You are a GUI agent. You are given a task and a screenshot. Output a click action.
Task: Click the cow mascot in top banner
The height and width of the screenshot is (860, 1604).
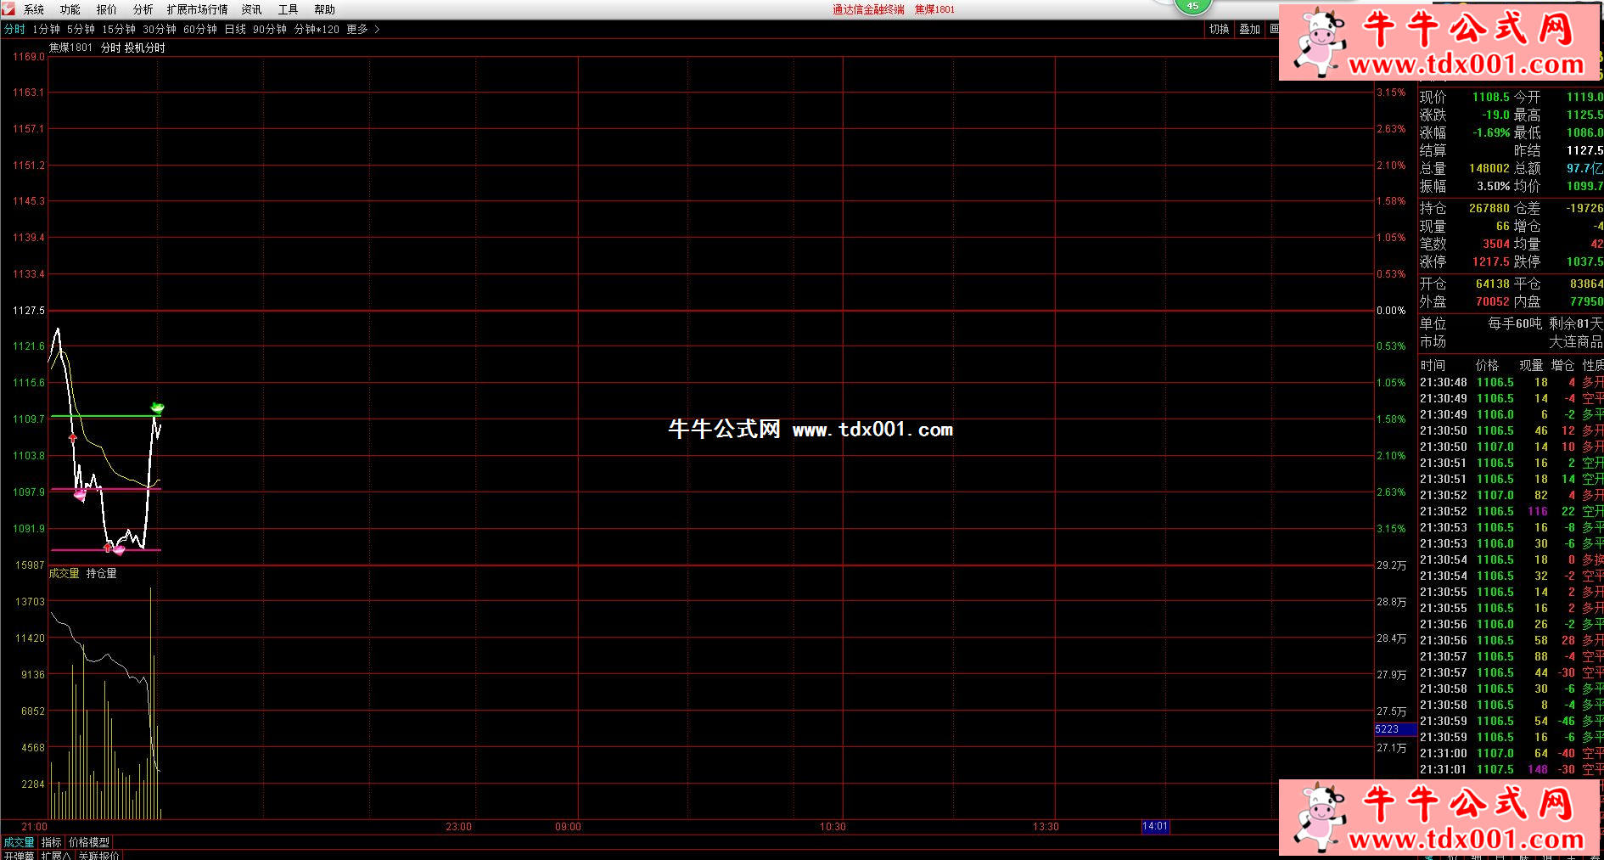click(1317, 42)
